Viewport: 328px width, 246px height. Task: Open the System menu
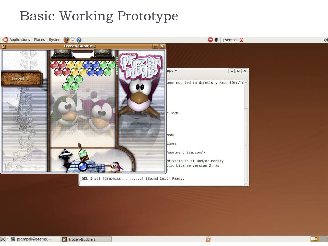click(55, 40)
